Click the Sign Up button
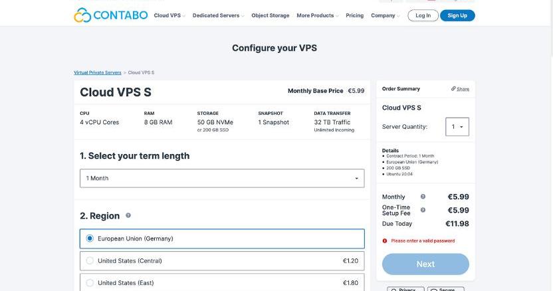Image resolution: width=553 pixels, height=291 pixels. pyautogui.click(x=457, y=15)
